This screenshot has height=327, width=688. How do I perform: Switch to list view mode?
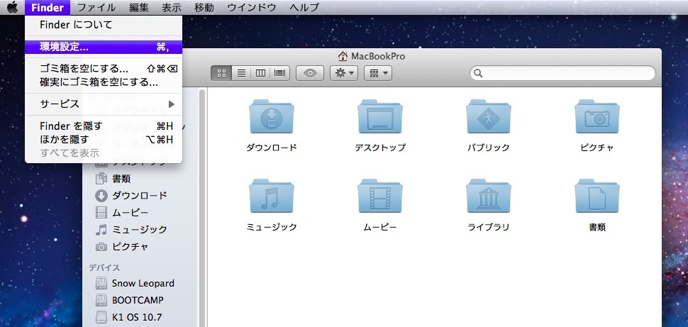241,73
